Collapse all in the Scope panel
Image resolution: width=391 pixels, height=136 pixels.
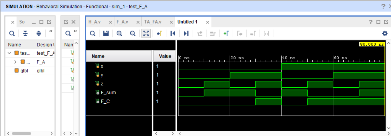25,33
